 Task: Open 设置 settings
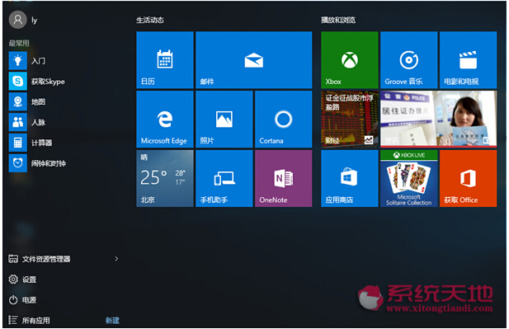[22, 280]
